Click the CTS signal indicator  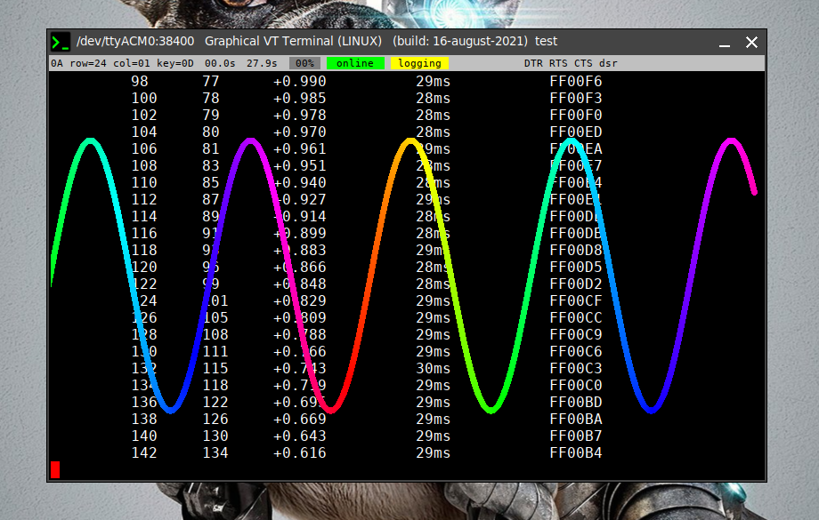click(583, 63)
